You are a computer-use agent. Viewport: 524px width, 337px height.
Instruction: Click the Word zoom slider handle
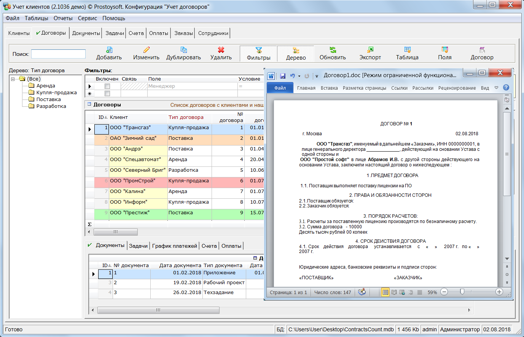pos(462,292)
